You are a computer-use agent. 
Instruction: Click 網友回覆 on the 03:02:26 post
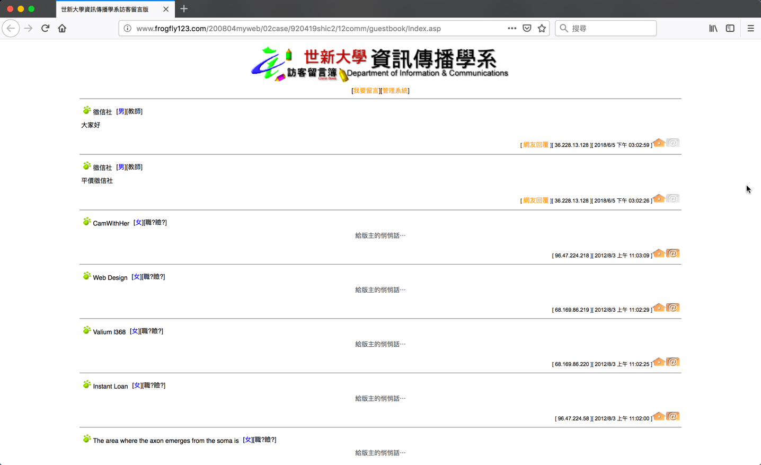point(536,200)
